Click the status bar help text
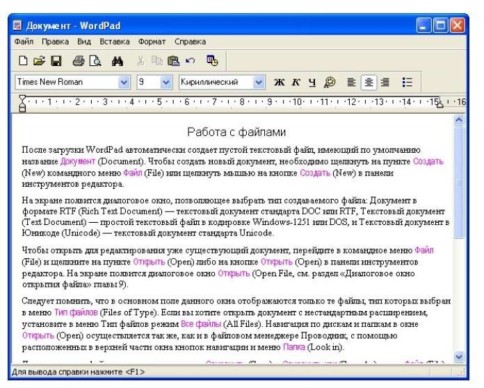This screenshot has width=484, height=388. click(78, 372)
